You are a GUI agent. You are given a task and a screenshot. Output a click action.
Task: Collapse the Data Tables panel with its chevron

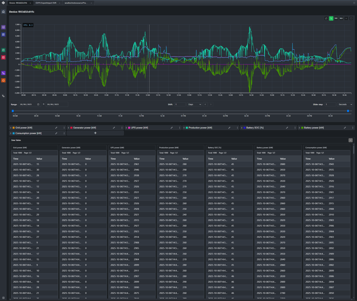(350, 140)
